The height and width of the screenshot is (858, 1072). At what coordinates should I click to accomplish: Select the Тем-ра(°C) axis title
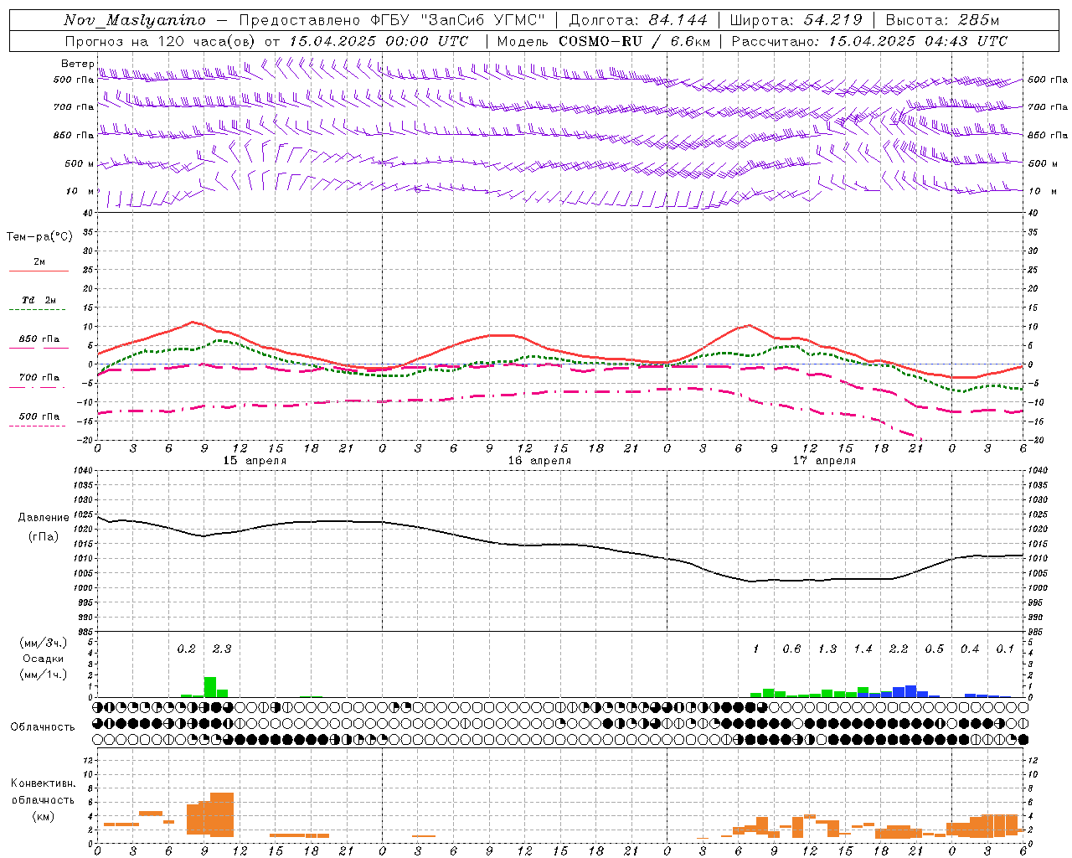pyautogui.click(x=39, y=237)
